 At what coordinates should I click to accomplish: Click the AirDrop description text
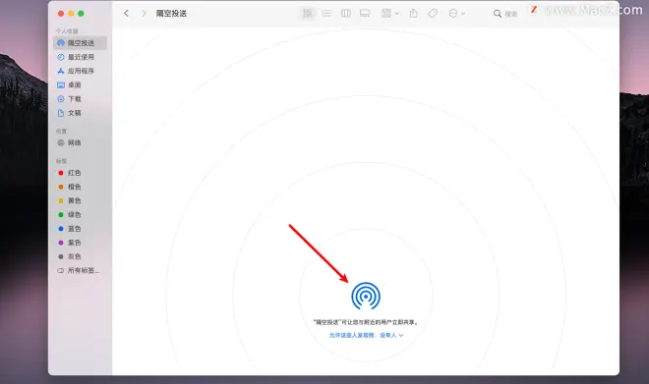[367, 322]
